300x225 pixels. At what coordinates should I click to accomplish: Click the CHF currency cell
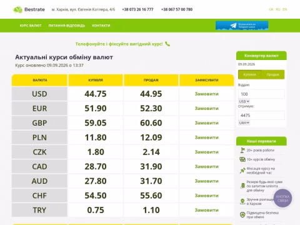point(39,196)
